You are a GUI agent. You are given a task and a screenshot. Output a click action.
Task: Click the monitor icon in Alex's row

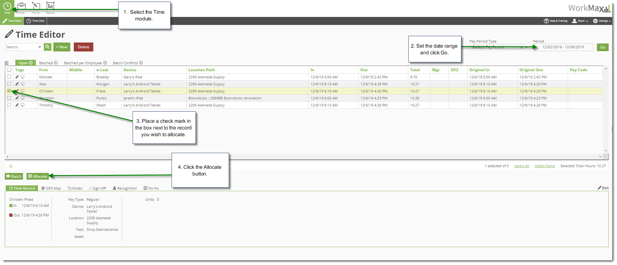coord(22,84)
